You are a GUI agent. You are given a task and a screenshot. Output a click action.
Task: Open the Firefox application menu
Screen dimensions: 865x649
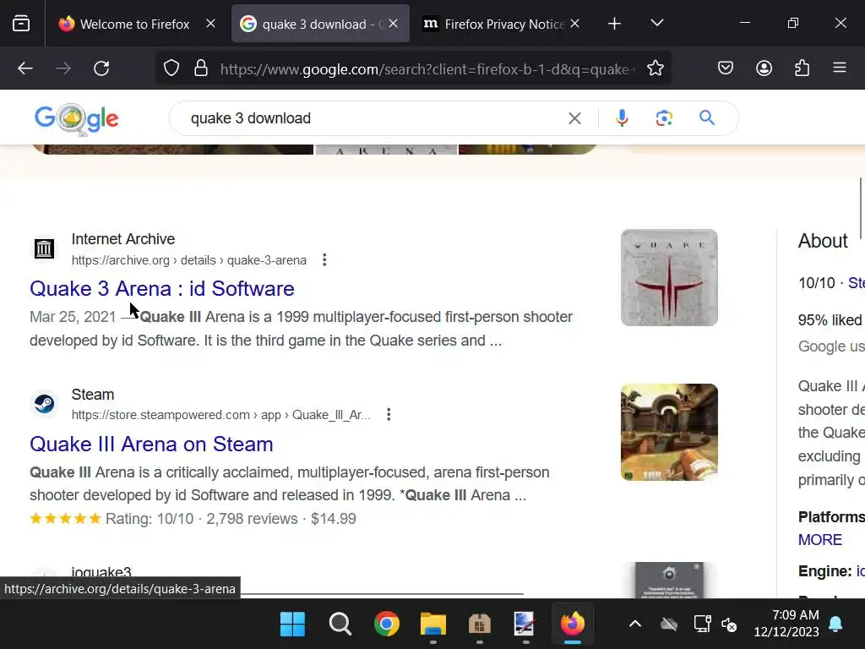coord(840,68)
